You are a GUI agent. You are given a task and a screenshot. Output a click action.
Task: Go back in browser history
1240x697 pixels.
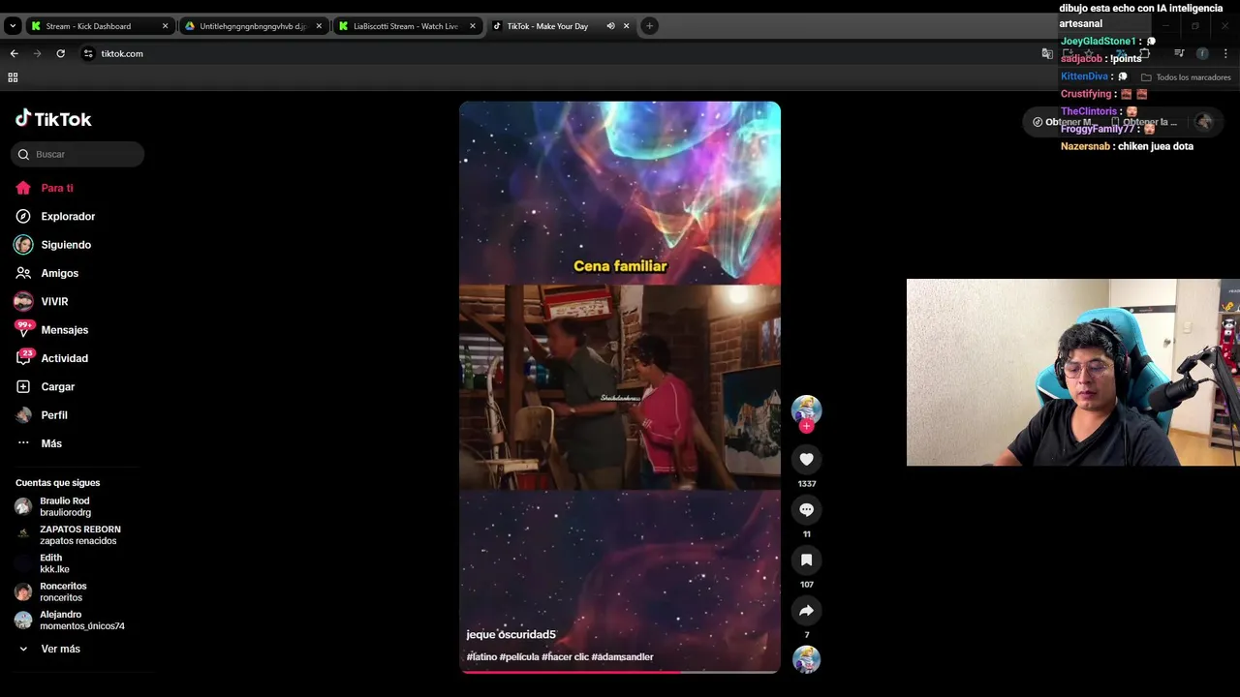(x=14, y=53)
